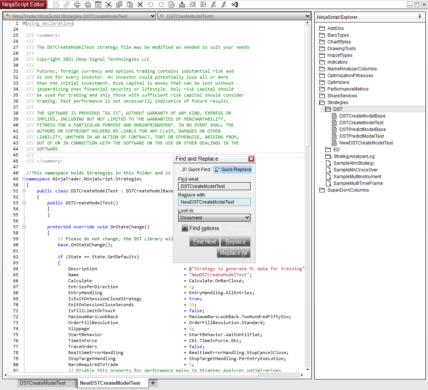This screenshot has height=390, width=428.
Task: Click the Replace All button
Action: [234, 253]
